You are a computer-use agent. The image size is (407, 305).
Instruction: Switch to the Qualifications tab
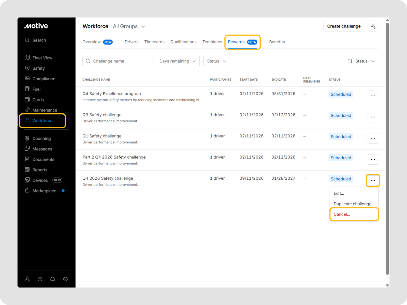coord(183,42)
